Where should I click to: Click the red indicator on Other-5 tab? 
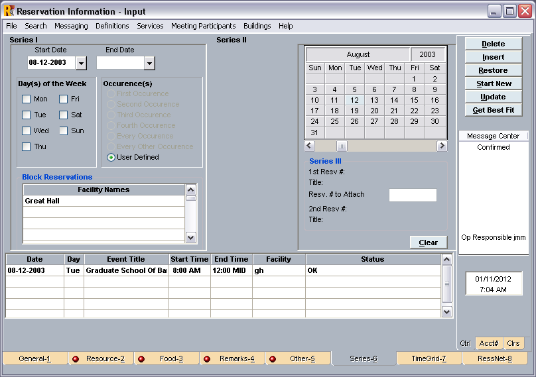click(x=272, y=358)
